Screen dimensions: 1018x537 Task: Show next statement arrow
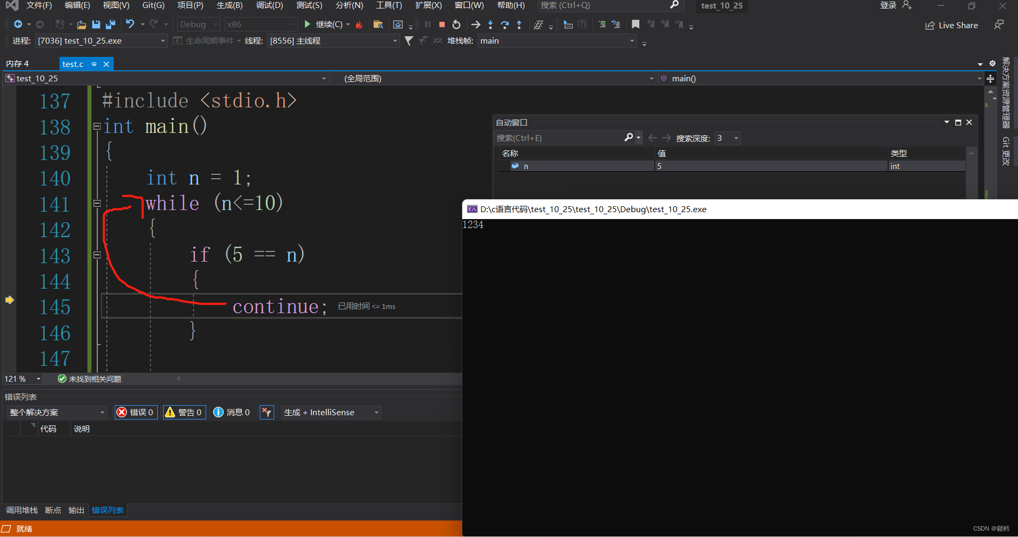pos(476,24)
